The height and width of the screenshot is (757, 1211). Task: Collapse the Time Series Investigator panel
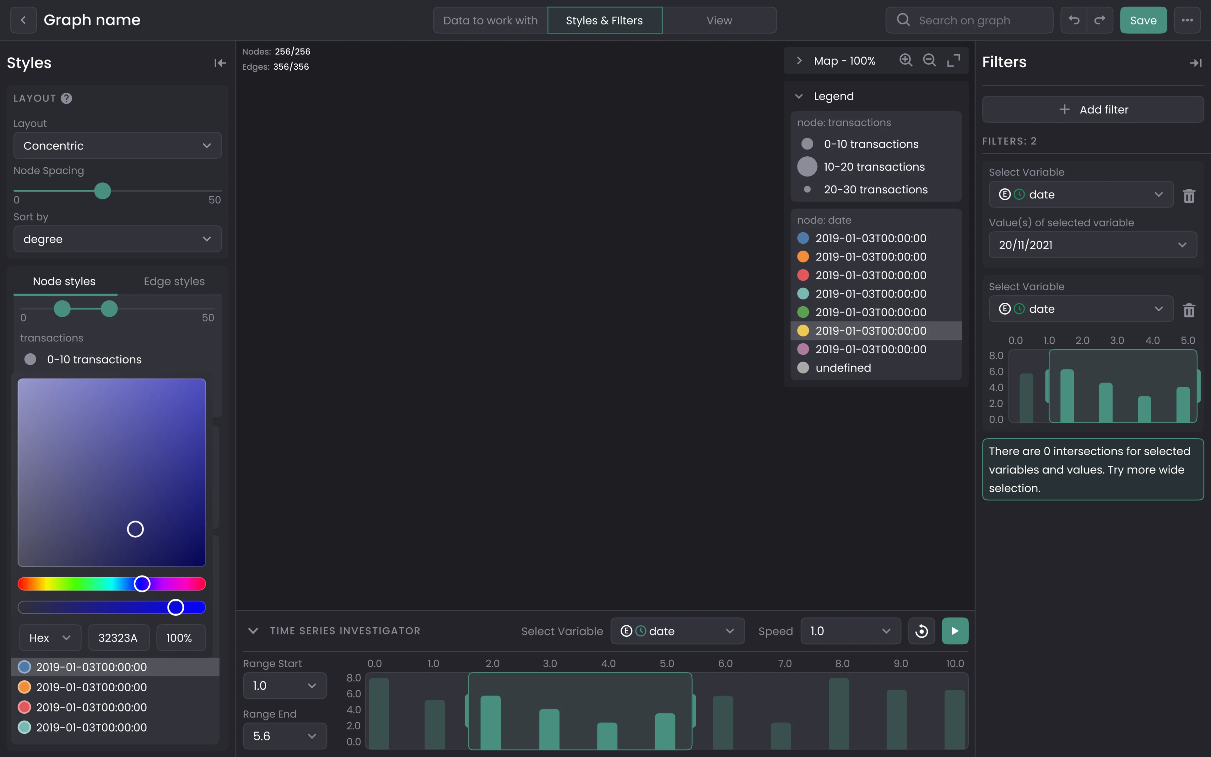coord(253,631)
